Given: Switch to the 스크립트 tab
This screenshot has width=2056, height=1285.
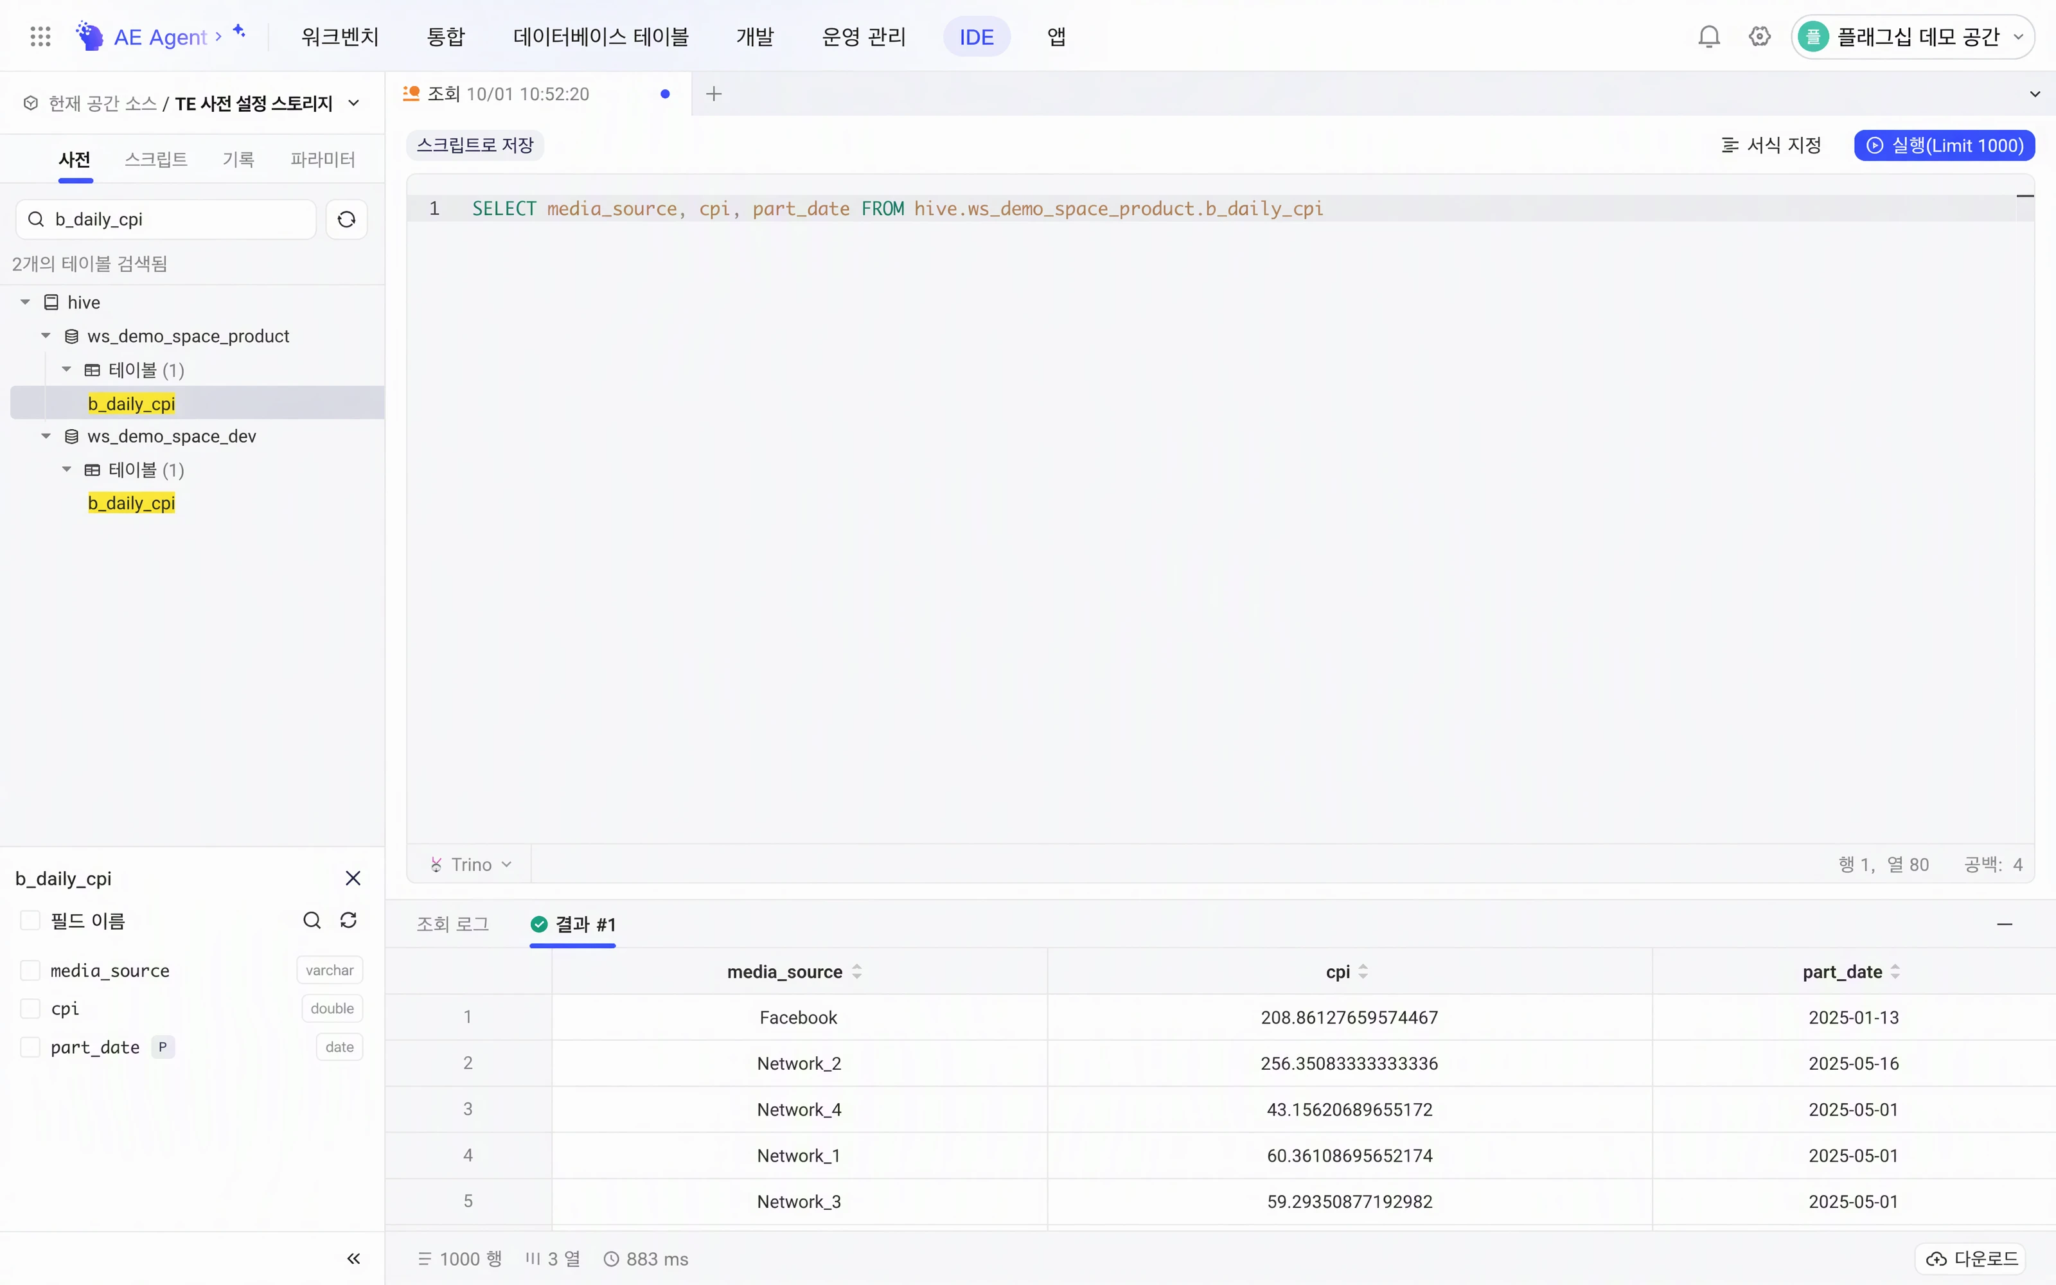Looking at the screenshot, I should pyautogui.click(x=156, y=159).
